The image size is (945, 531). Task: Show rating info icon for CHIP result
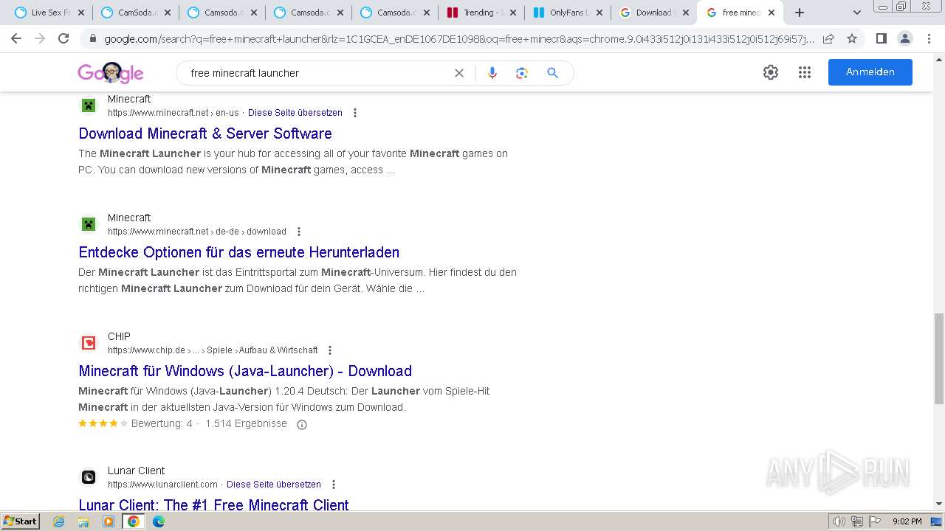[x=301, y=424]
